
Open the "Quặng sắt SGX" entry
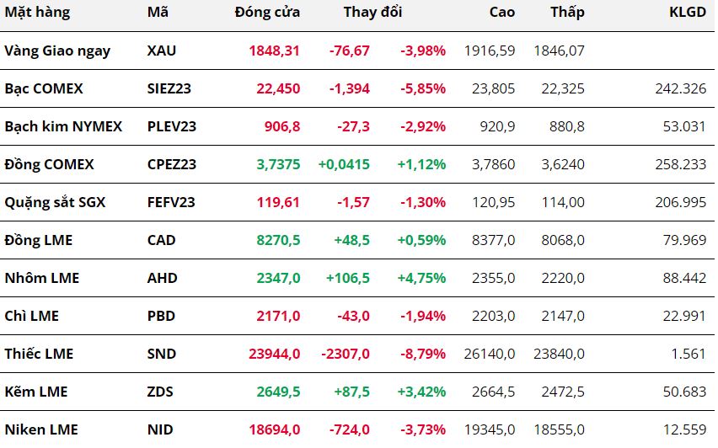(55, 202)
